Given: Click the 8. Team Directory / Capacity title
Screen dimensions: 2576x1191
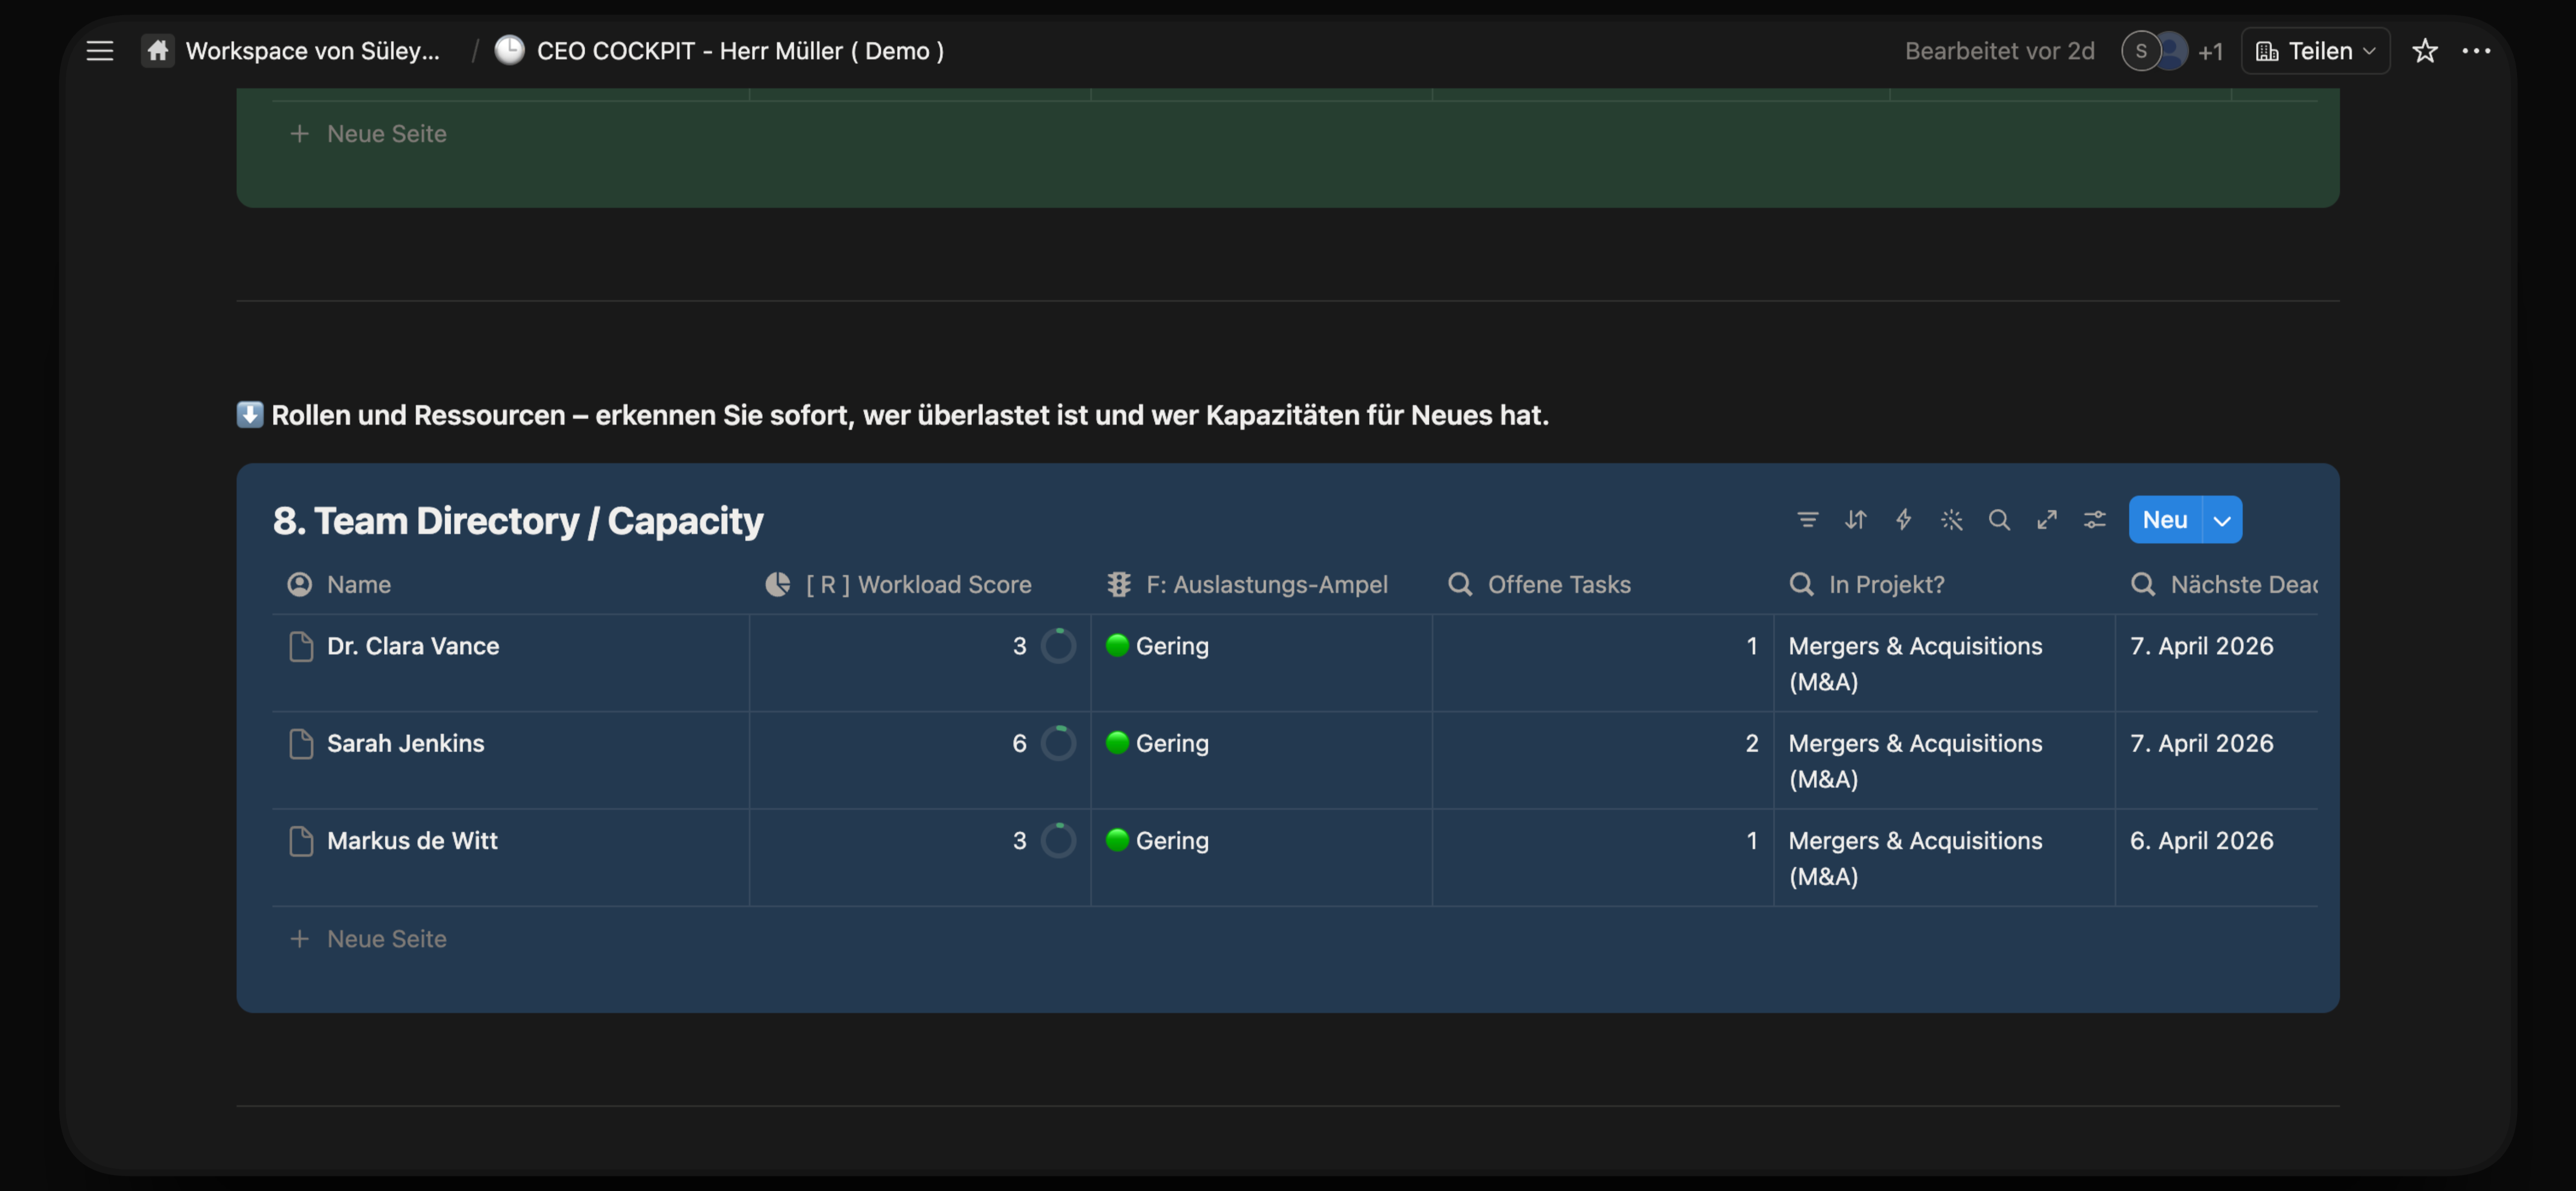Looking at the screenshot, I should (518, 521).
